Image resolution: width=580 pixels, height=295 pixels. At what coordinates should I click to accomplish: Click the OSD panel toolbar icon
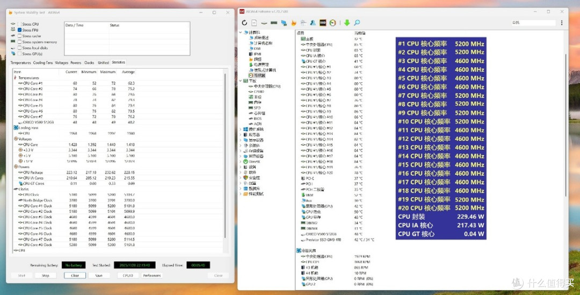pos(323,23)
